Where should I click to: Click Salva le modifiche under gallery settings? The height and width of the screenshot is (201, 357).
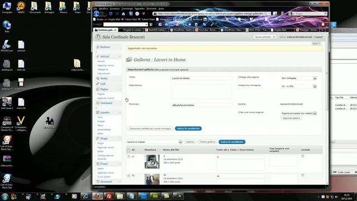point(189,128)
